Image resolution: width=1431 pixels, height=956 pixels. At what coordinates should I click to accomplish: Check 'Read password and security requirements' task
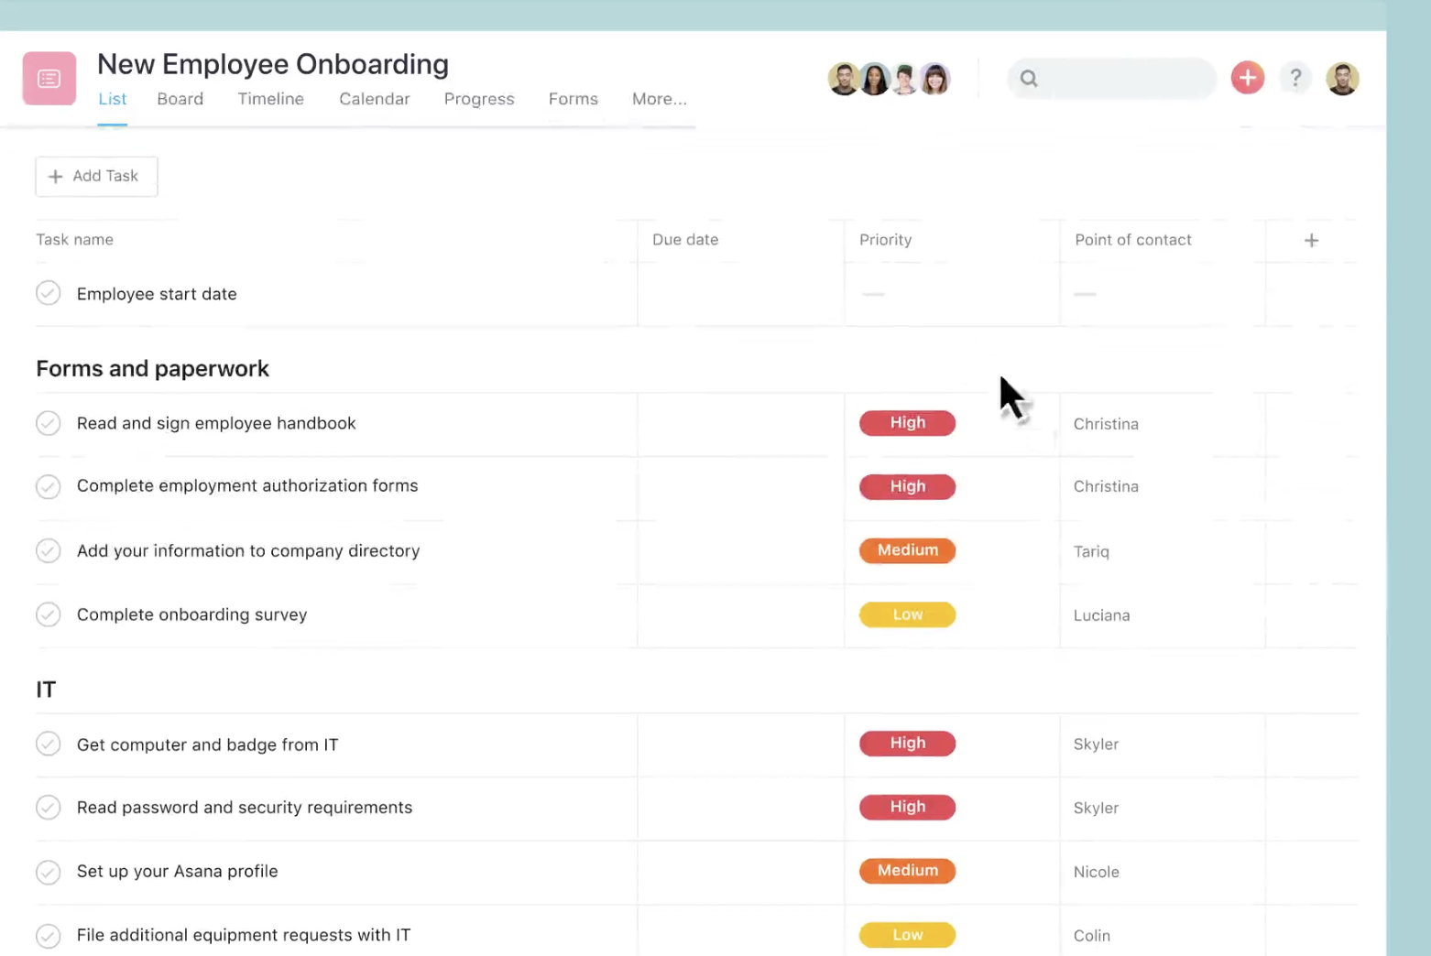point(49,808)
